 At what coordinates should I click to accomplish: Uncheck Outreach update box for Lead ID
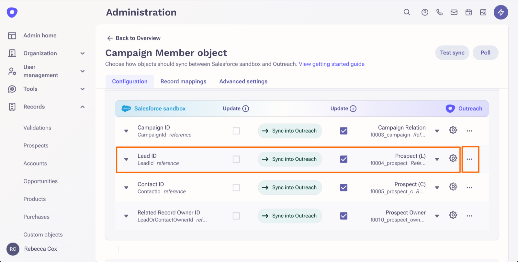coord(344,159)
